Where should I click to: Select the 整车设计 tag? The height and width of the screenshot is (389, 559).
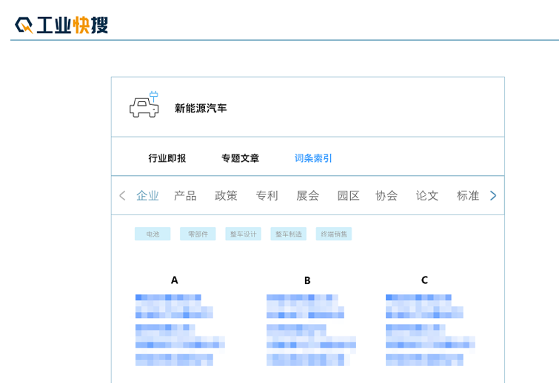pyautogui.click(x=243, y=234)
